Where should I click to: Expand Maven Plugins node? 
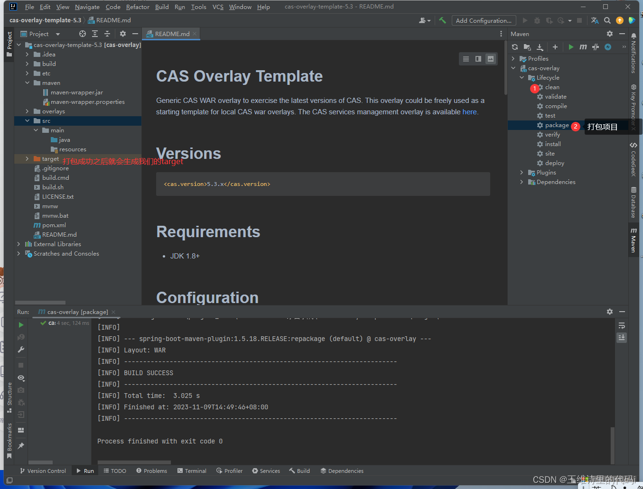(522, 173)
